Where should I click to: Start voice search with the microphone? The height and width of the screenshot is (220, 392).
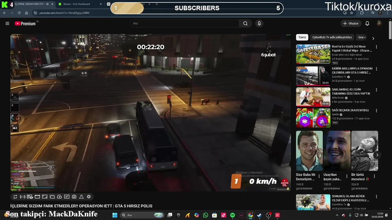pos(259,24)
